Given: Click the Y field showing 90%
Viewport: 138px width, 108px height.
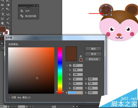Looking at the screenshot, I should tap(93, 88).
